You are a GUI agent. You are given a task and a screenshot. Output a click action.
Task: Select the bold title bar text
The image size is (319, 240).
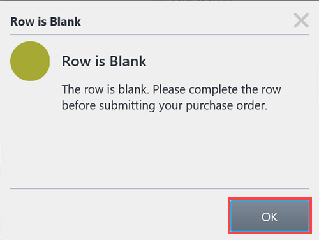pos(45,22)
